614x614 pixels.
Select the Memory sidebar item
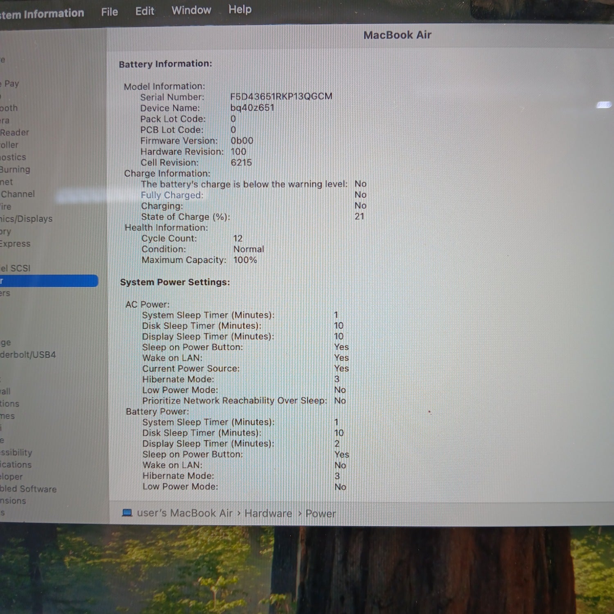point(6,231)
